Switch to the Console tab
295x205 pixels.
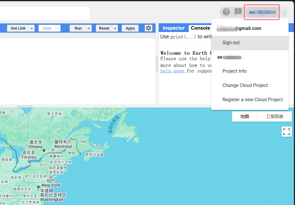(x=200, y=28)
